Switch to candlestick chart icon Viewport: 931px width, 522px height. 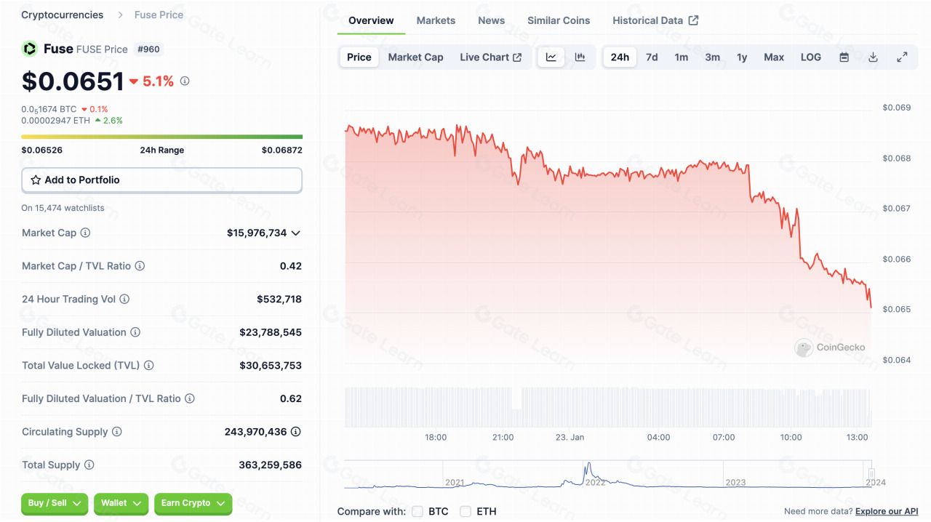(x=580, y=57)
